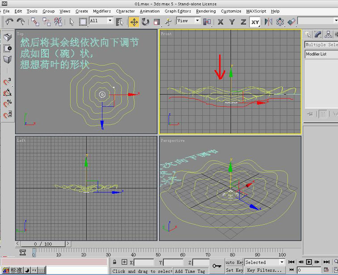Click the Redo arrow icon
338x275 pixels.
21,21
